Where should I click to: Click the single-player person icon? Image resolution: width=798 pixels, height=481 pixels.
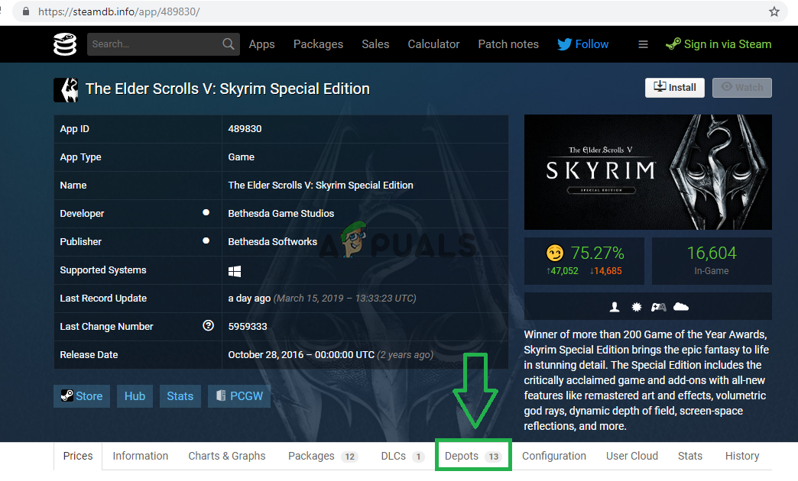[x=615, y=307]
